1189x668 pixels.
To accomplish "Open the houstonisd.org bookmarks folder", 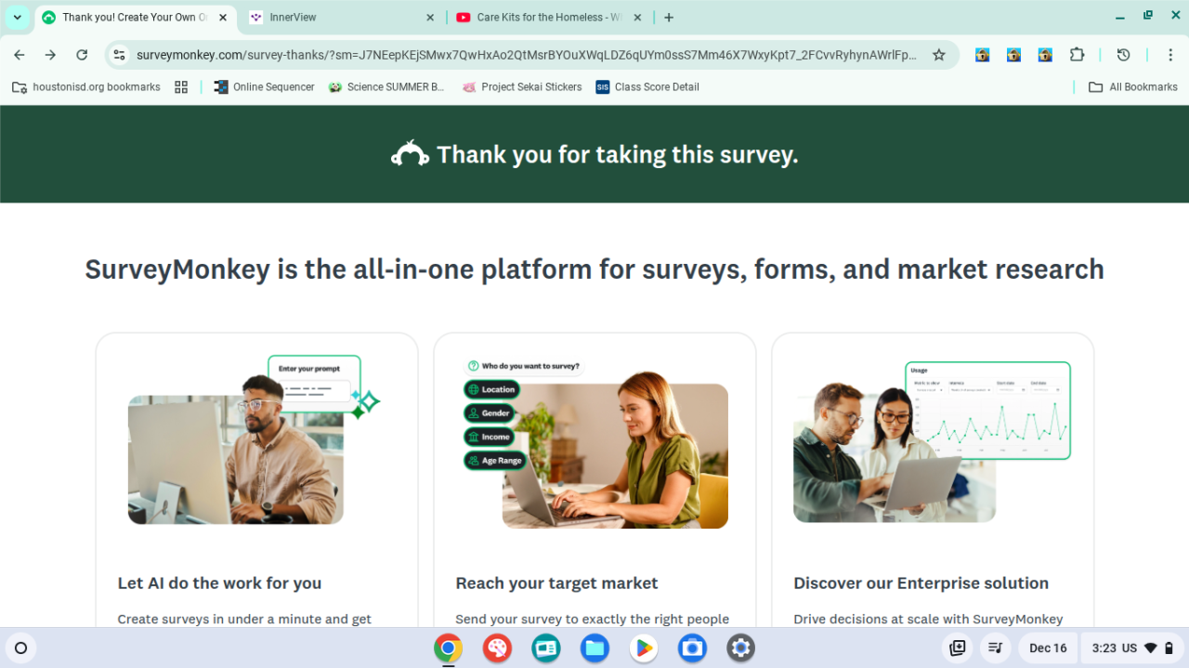I will (85, 86).
